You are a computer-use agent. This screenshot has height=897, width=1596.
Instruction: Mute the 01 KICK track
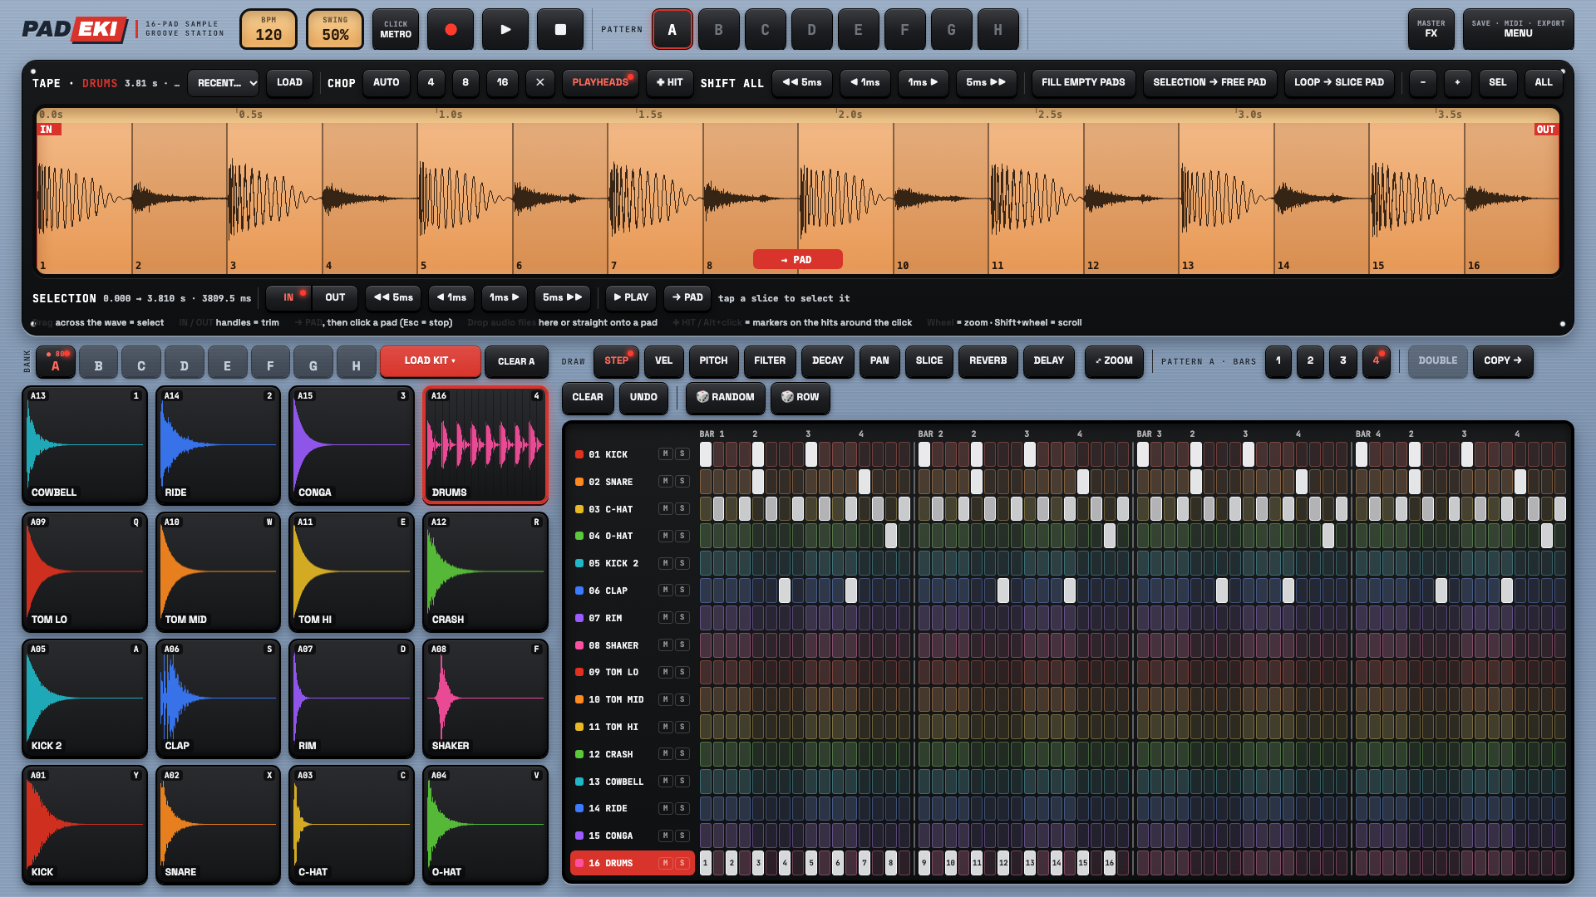[x=665, y=454]
